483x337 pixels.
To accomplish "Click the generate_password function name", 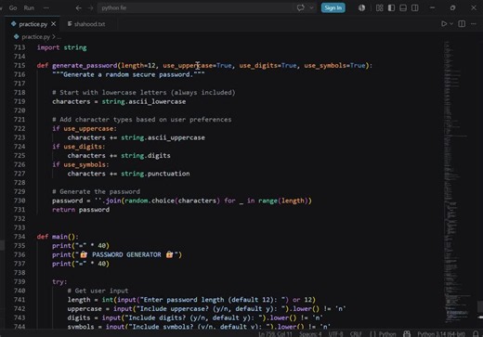I will click(85, 65).
